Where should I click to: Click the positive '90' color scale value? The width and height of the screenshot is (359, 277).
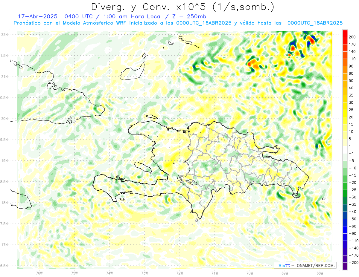(352, 66)
